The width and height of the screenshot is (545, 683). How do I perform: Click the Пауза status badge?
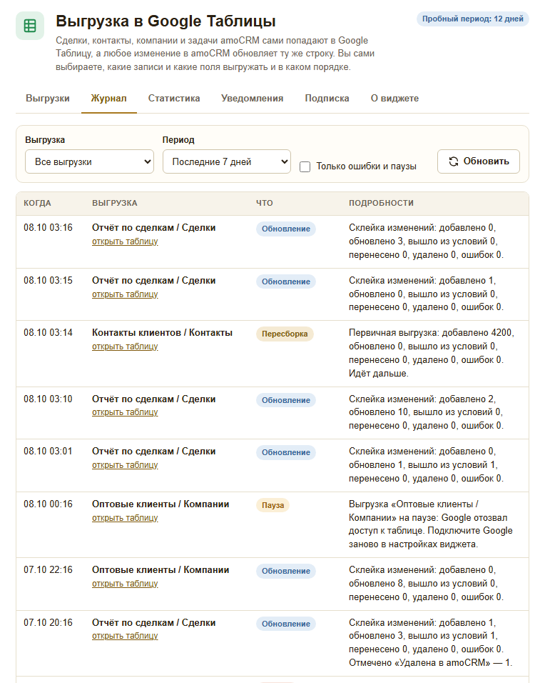(272, 505)
